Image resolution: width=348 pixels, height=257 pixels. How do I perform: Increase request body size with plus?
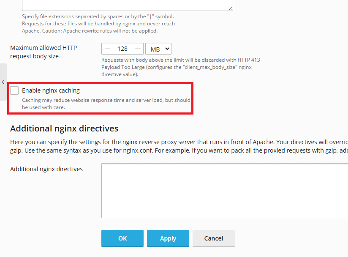138,49
